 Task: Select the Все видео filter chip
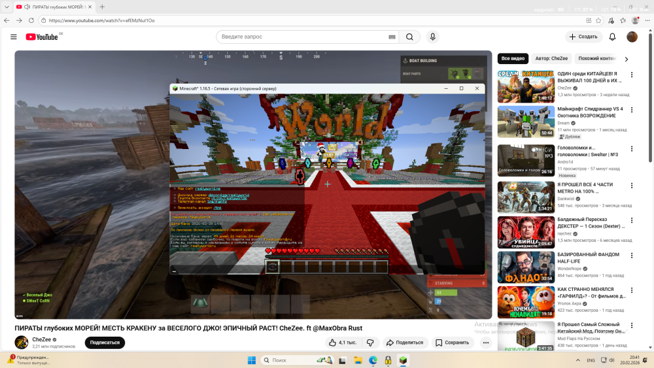click(x=513, y=58)
